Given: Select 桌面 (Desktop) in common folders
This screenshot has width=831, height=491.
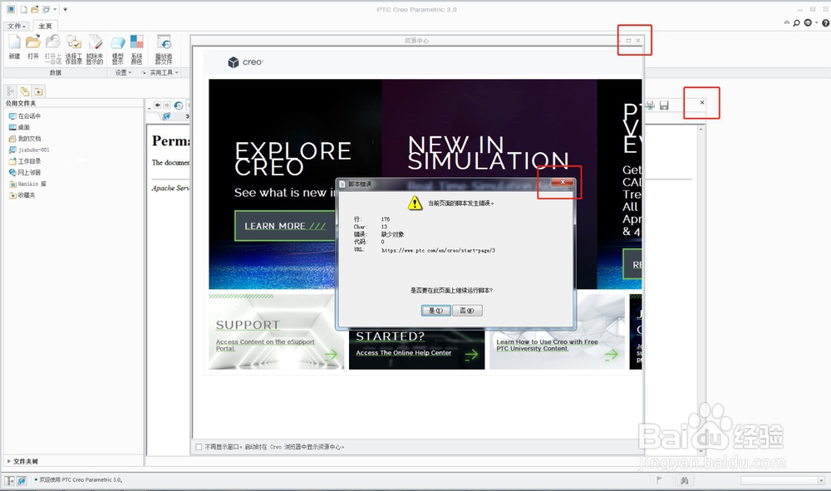Looking at the screenshot, I should [23, 127].
